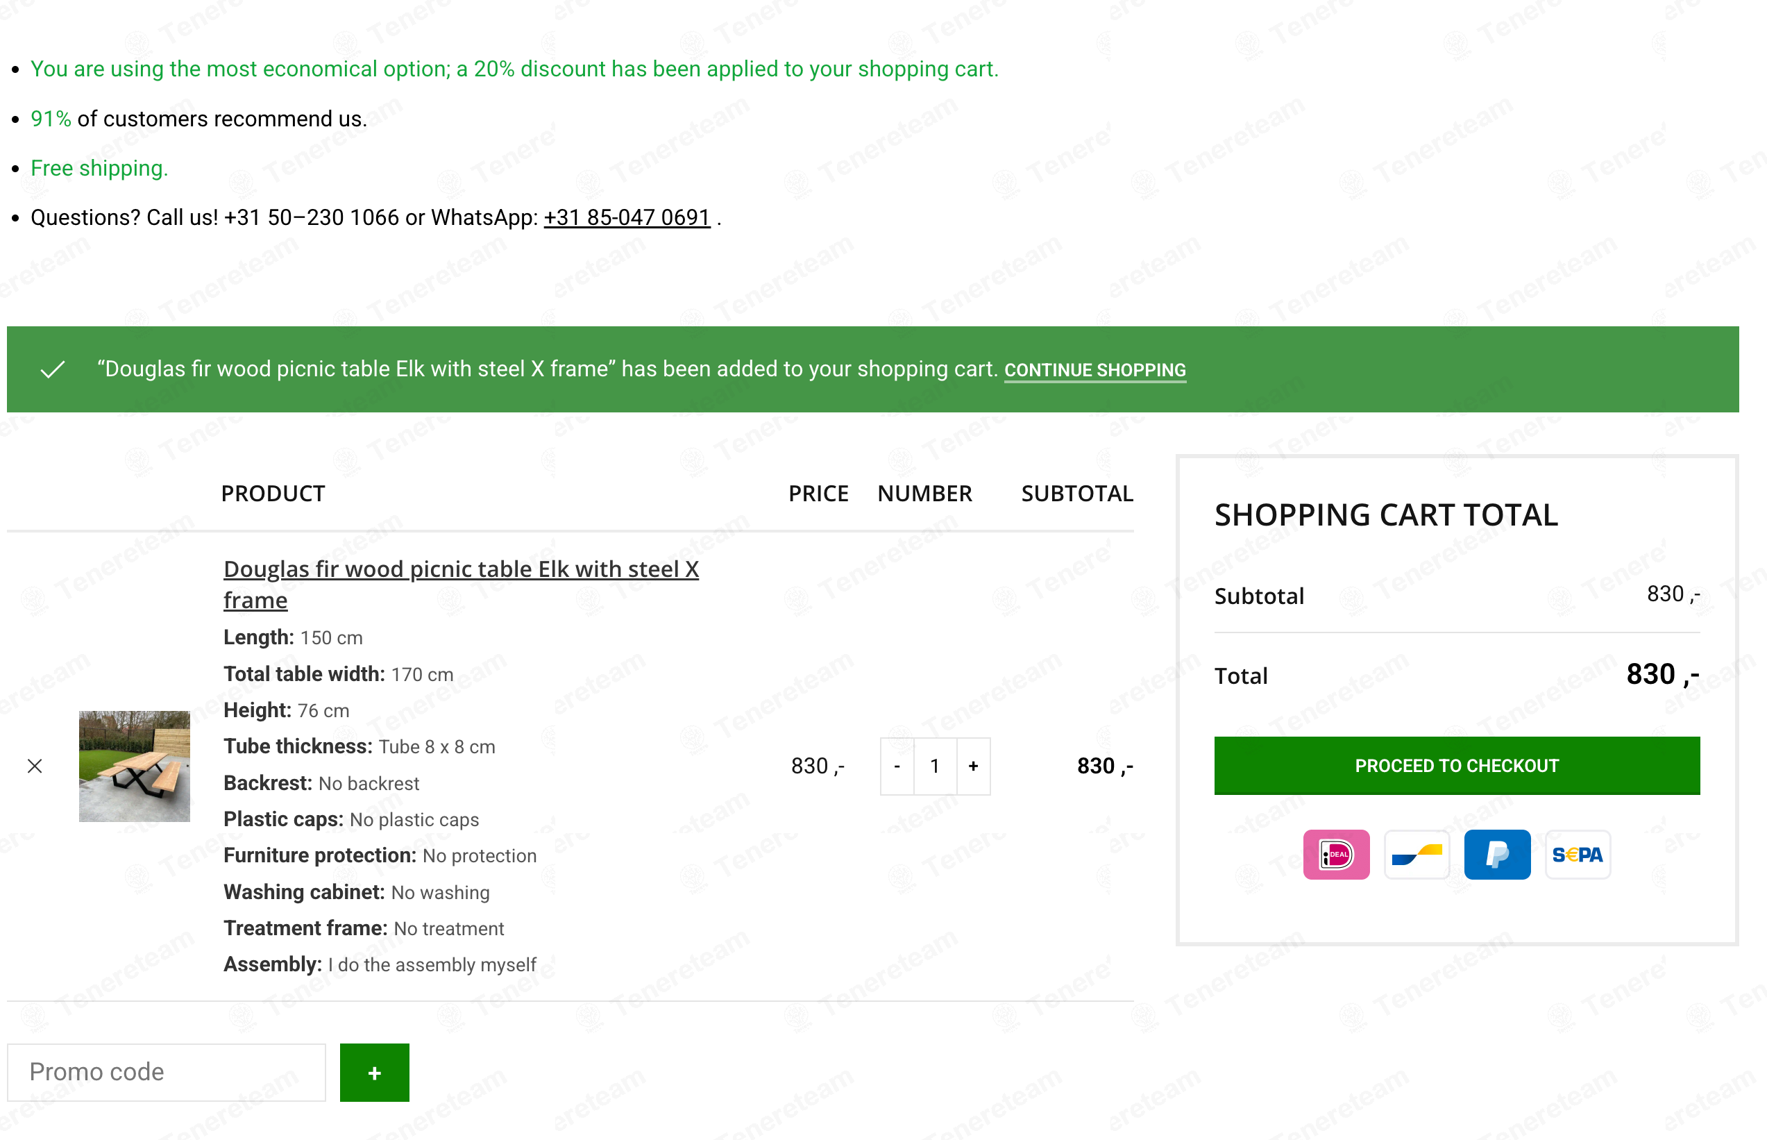Click 'Furniture protection: No protection' line
The height and width of the screenshot is (1140, 1767).
[x=380, y=856]
